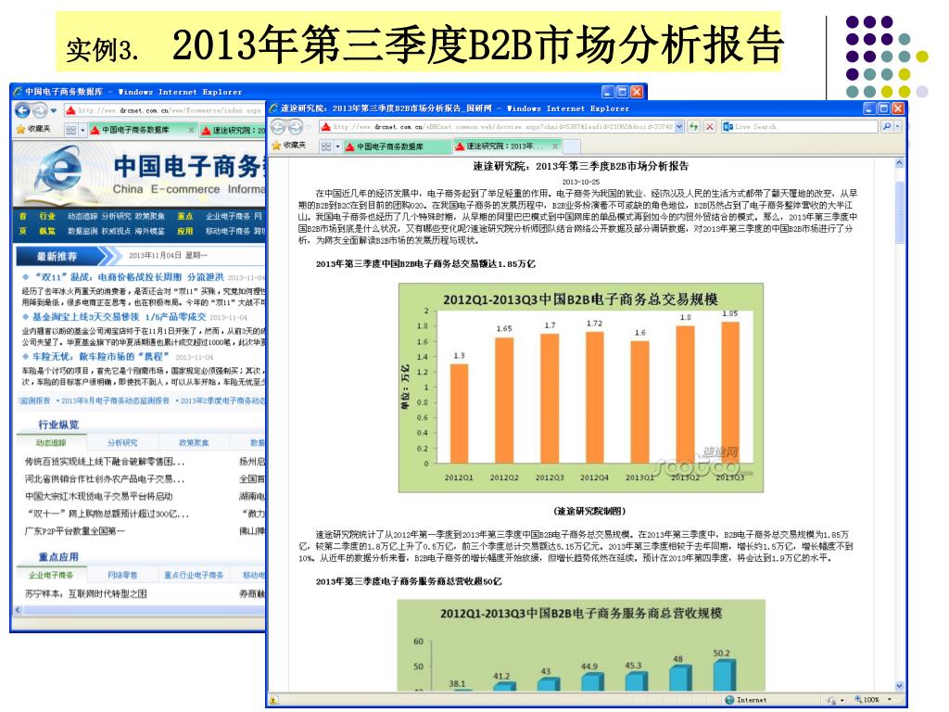Select 速途研究院 tab in rear window
Image resolution: width=949 pixels, height=712 pixels.
[233, 130]
